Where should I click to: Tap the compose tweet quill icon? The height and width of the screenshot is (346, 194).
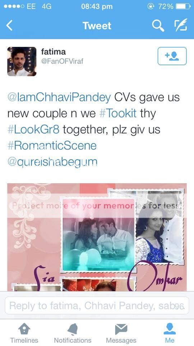click(x=181, y=25)
